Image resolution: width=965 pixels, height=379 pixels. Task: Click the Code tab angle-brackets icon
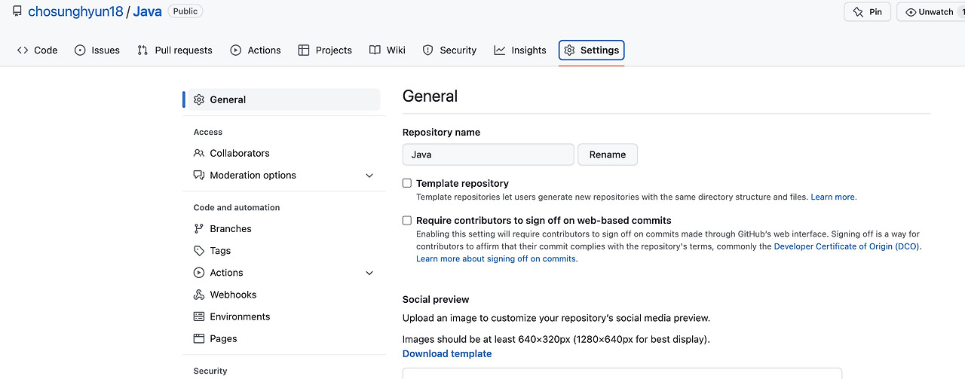pos(23,50)
